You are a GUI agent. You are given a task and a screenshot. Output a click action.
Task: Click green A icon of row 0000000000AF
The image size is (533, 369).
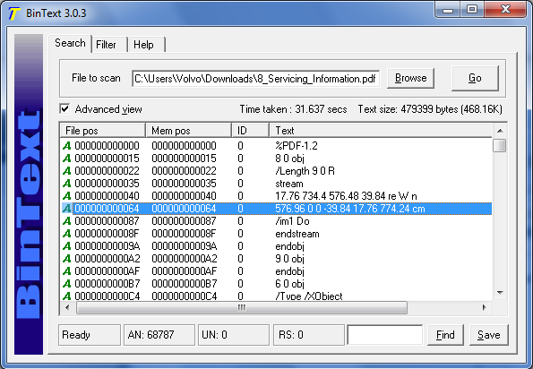(x=67, y=271)
